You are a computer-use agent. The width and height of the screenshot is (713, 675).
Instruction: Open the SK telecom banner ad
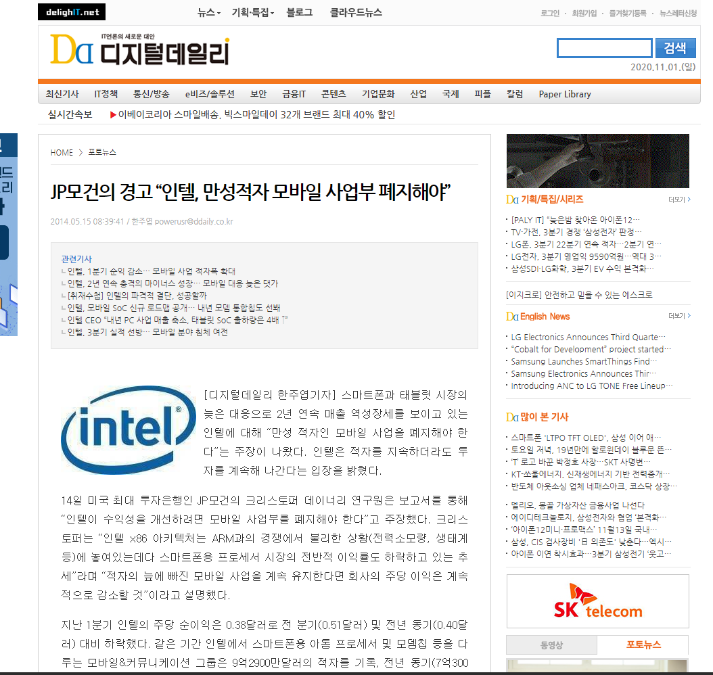597,601
